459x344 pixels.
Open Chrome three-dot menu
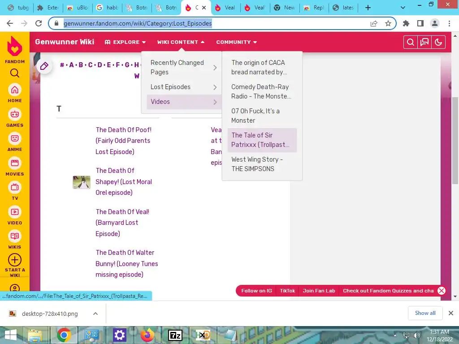click(x=449, y=23)
